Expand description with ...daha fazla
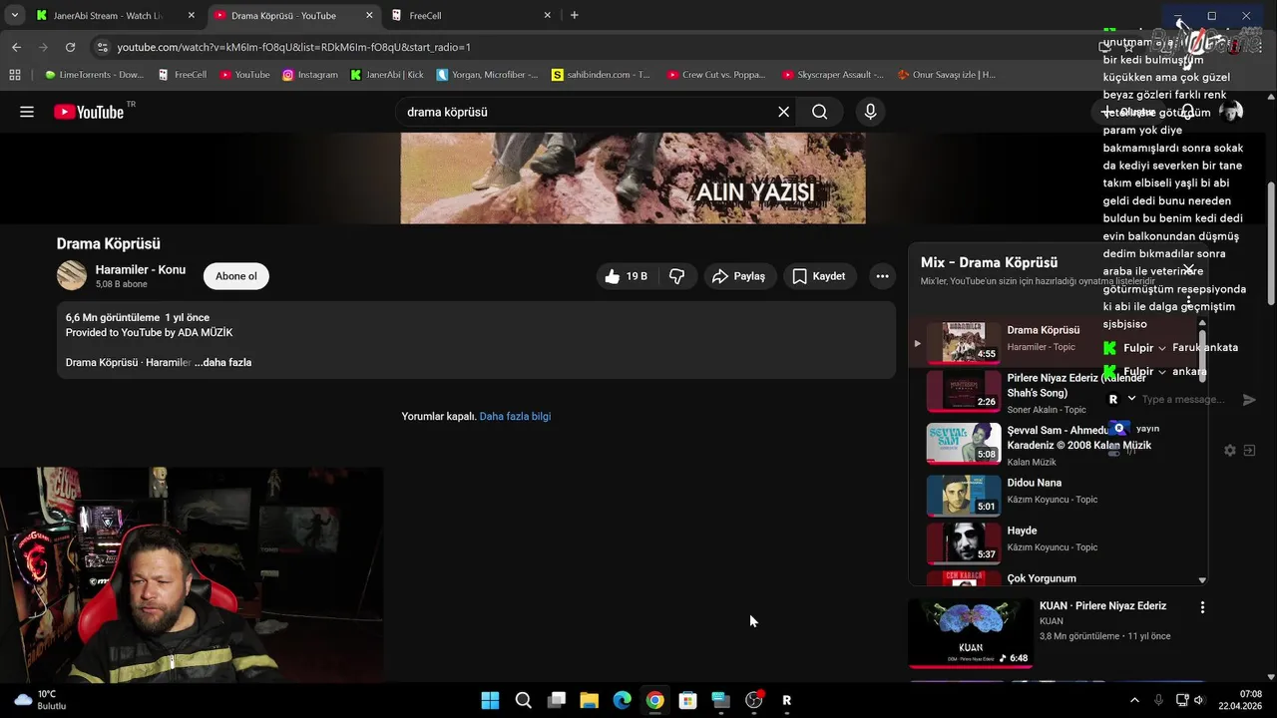This screenshot has width=1277, height=718. tap(222, 362)
